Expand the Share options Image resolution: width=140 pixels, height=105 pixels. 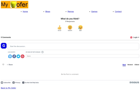[10, 65]
